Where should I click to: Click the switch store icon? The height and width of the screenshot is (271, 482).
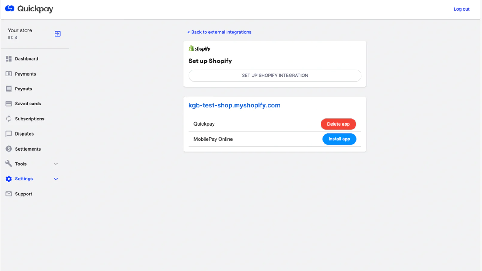pyautogui.click(x=58, y=34)
